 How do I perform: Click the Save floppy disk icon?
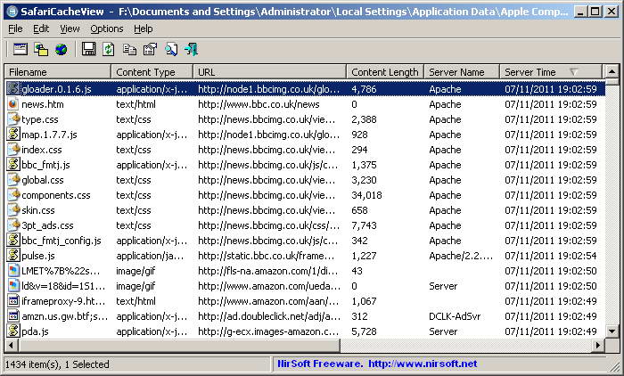pyautogui.click(x=88, y=49)
